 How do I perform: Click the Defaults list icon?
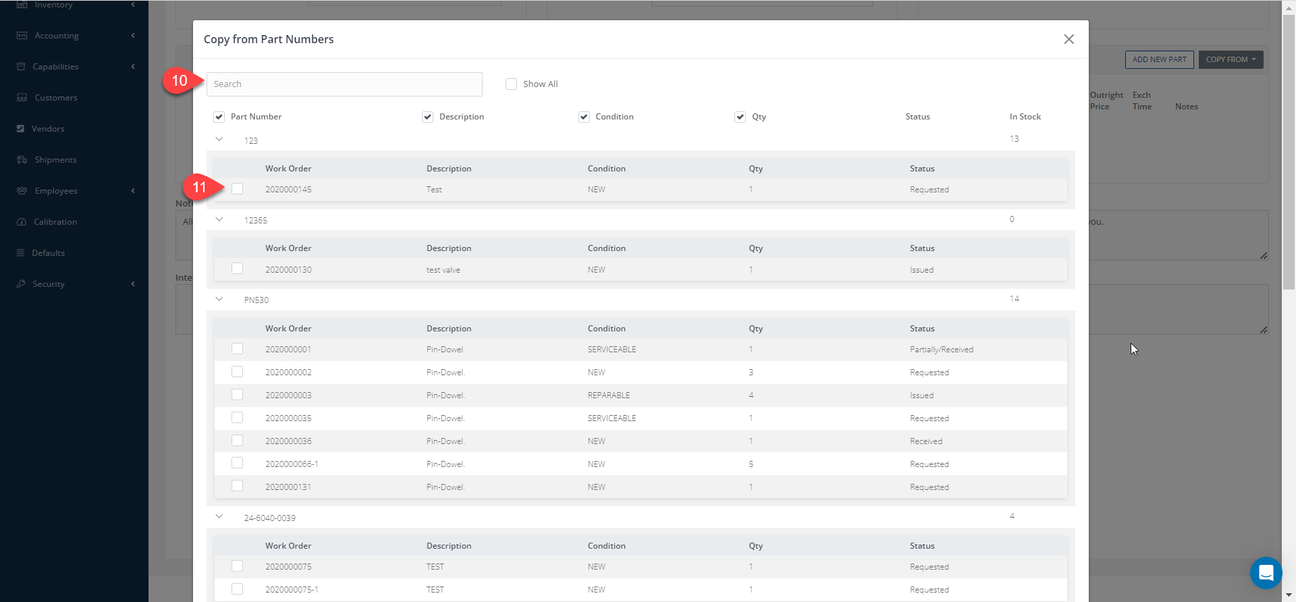coord(20,253)
